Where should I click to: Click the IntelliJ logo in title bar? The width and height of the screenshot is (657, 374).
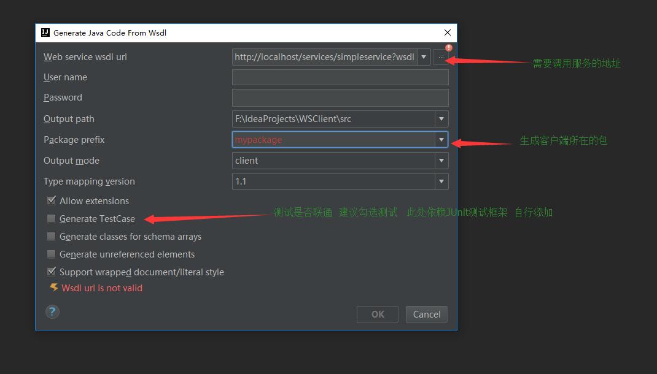45,32
